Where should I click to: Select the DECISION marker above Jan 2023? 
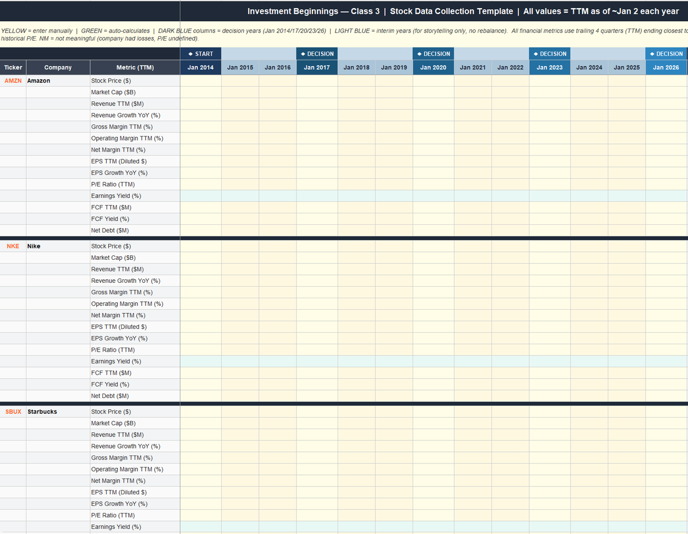click(550, 54)
